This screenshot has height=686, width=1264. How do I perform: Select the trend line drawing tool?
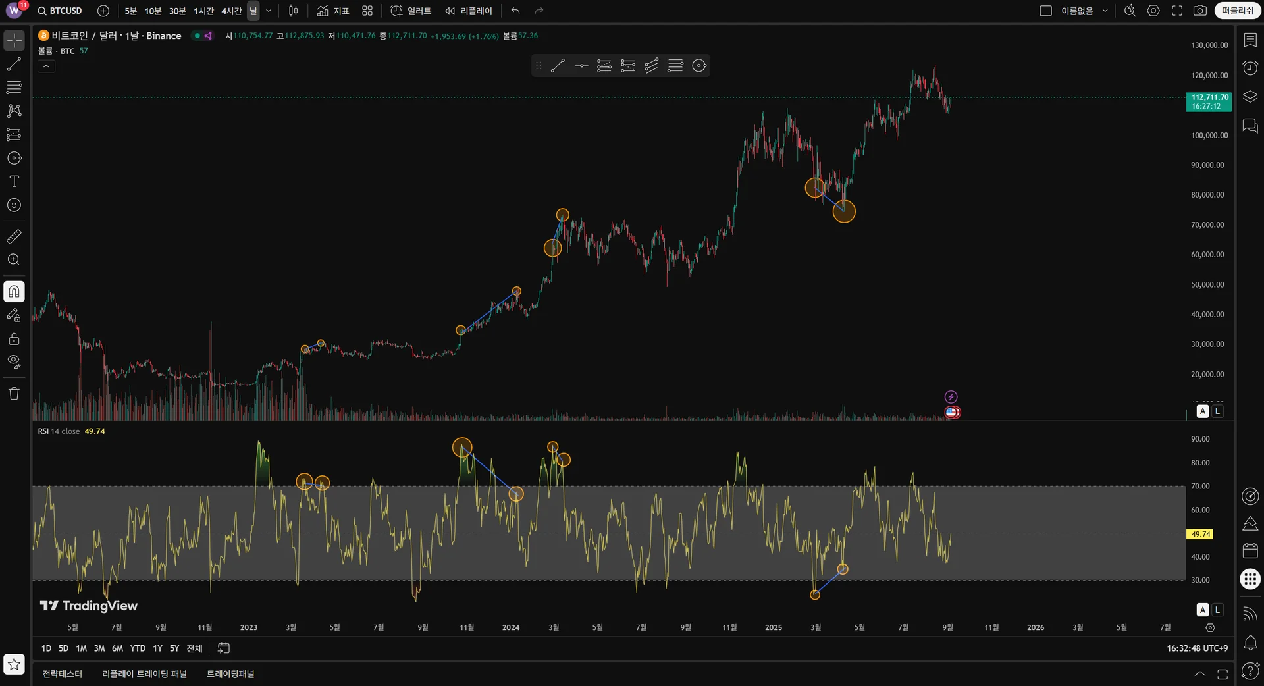click(x=14, y=64)
